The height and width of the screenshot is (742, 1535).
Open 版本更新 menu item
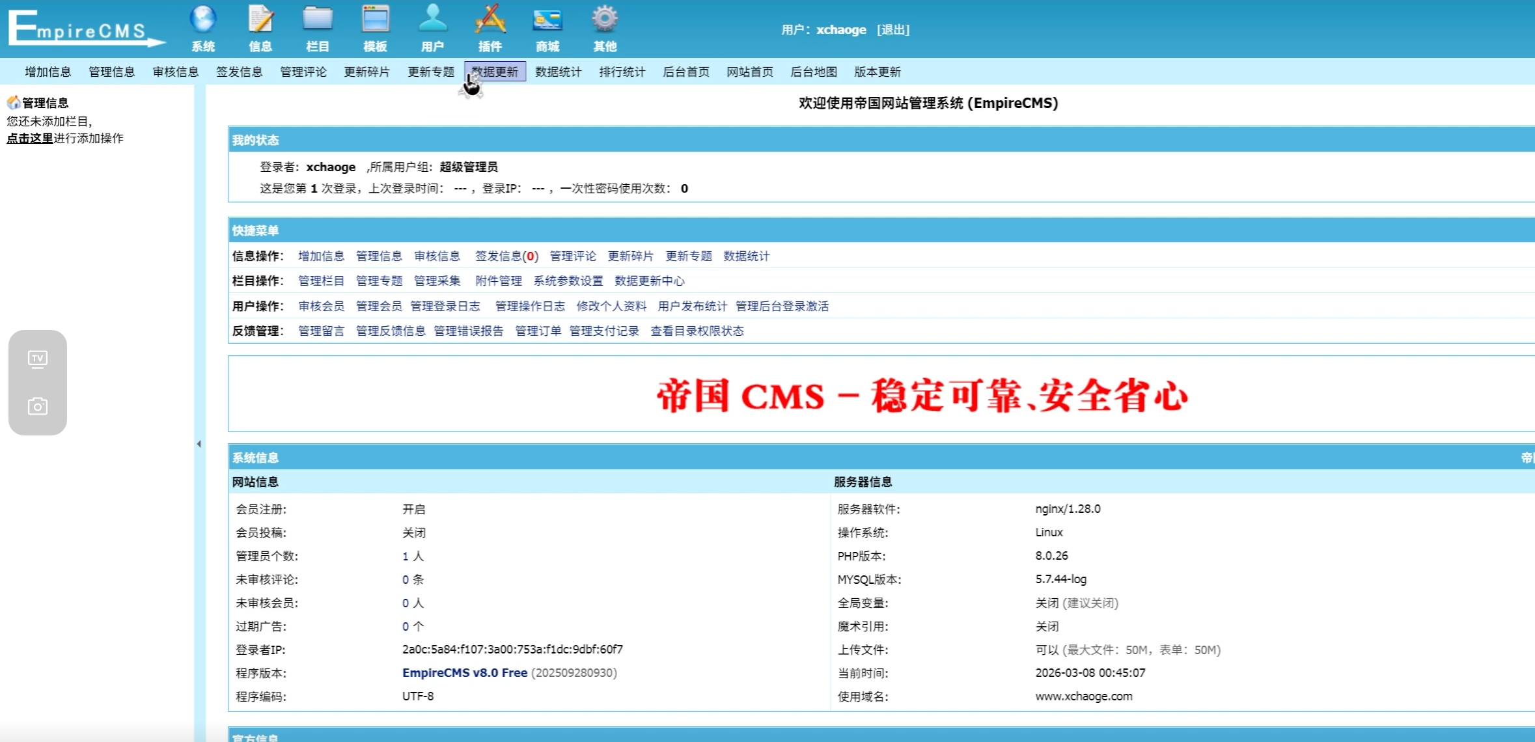pyautogui.click(x=877, y=72)
